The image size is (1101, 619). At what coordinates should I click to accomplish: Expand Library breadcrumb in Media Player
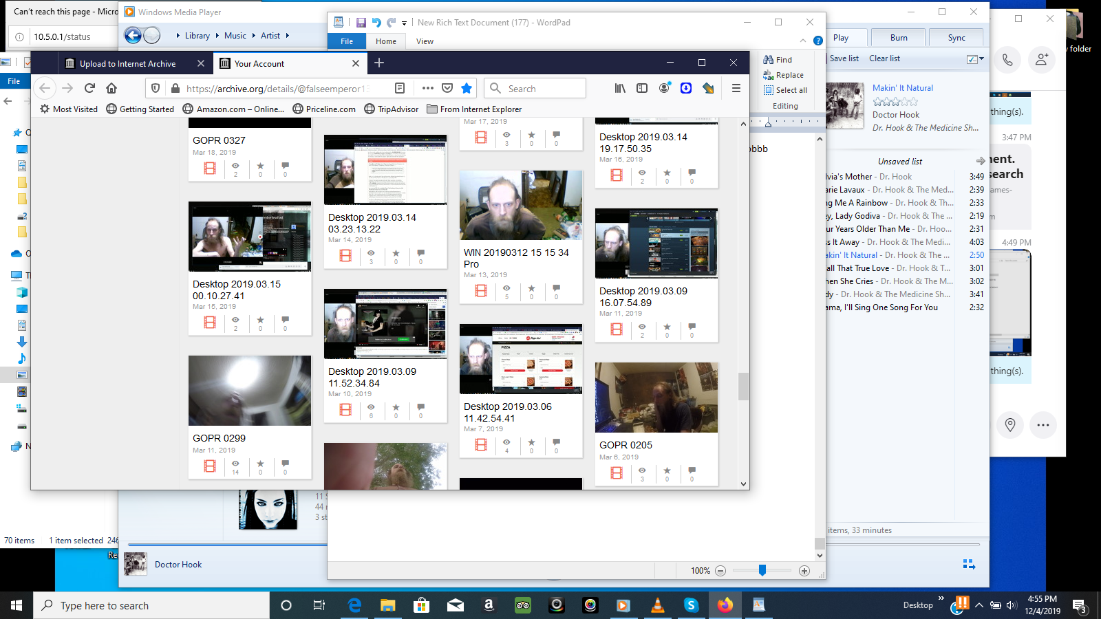(197, 36)
